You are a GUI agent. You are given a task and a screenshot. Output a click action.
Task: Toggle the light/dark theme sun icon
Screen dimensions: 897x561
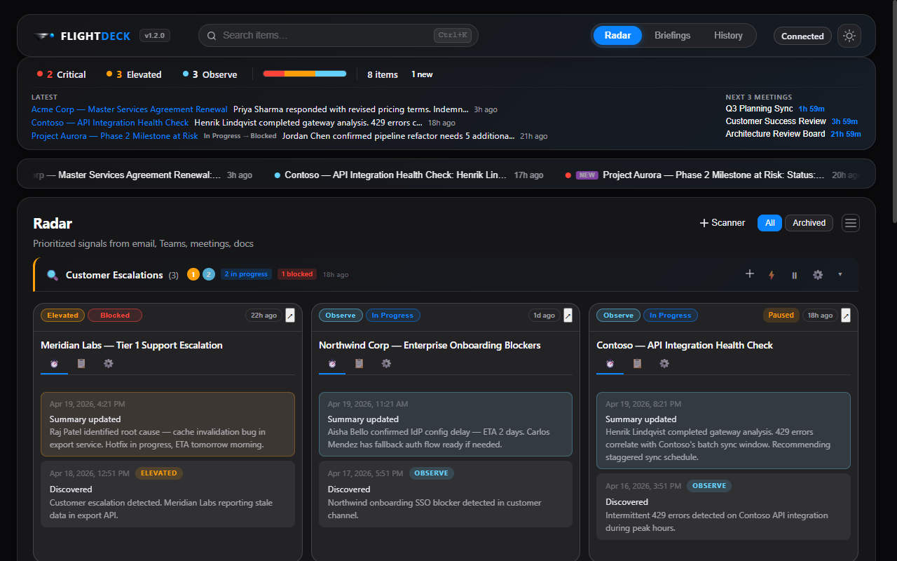[849, 36]
